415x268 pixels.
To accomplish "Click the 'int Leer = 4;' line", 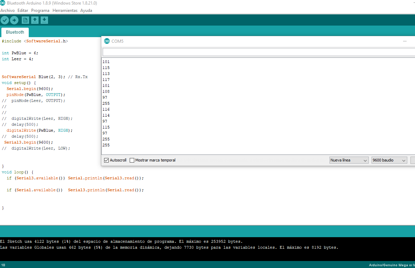I will click(18, 59).
